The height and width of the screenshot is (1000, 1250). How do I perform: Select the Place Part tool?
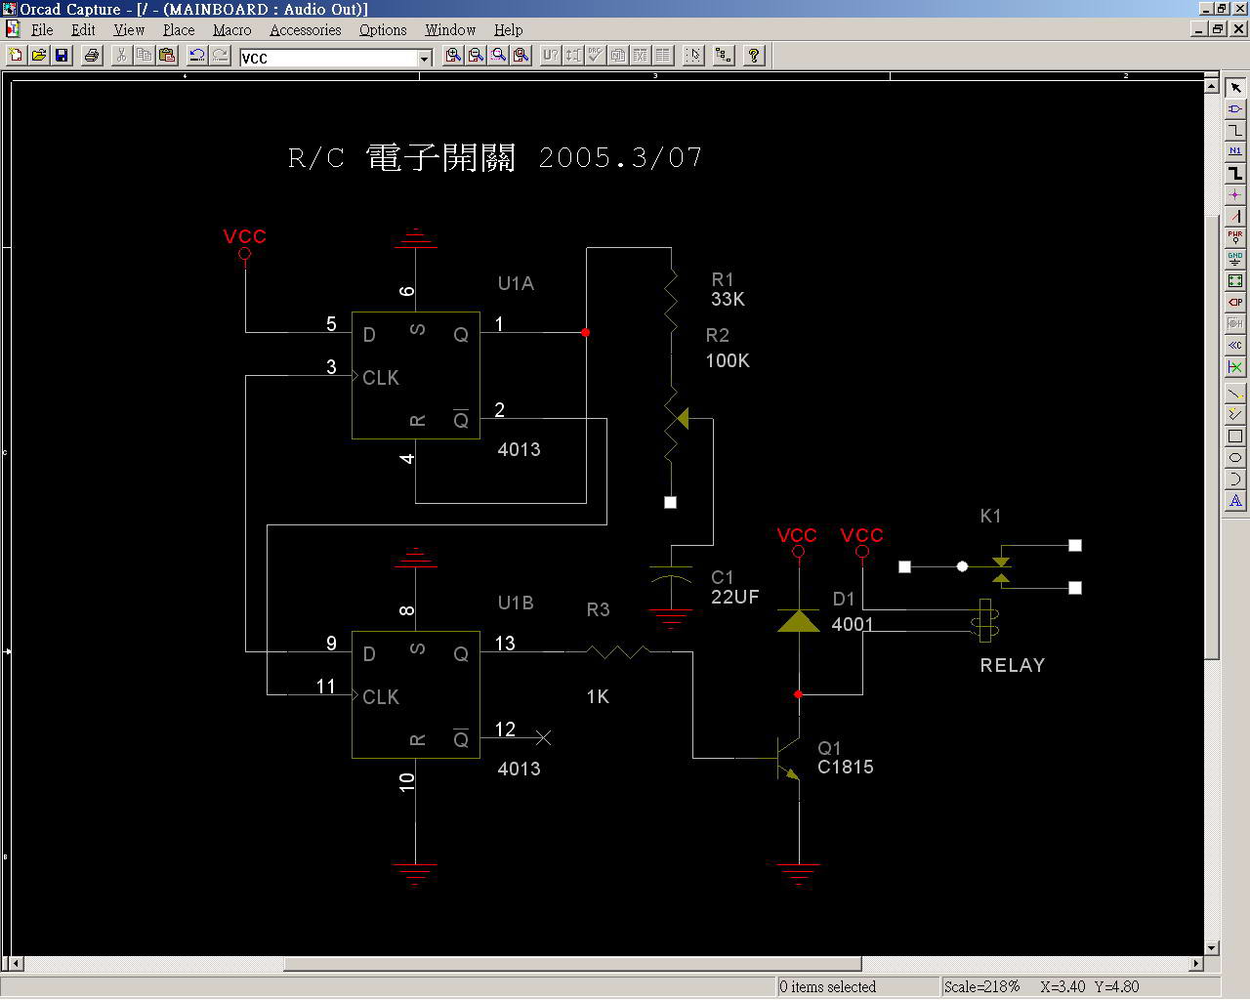1235,109
